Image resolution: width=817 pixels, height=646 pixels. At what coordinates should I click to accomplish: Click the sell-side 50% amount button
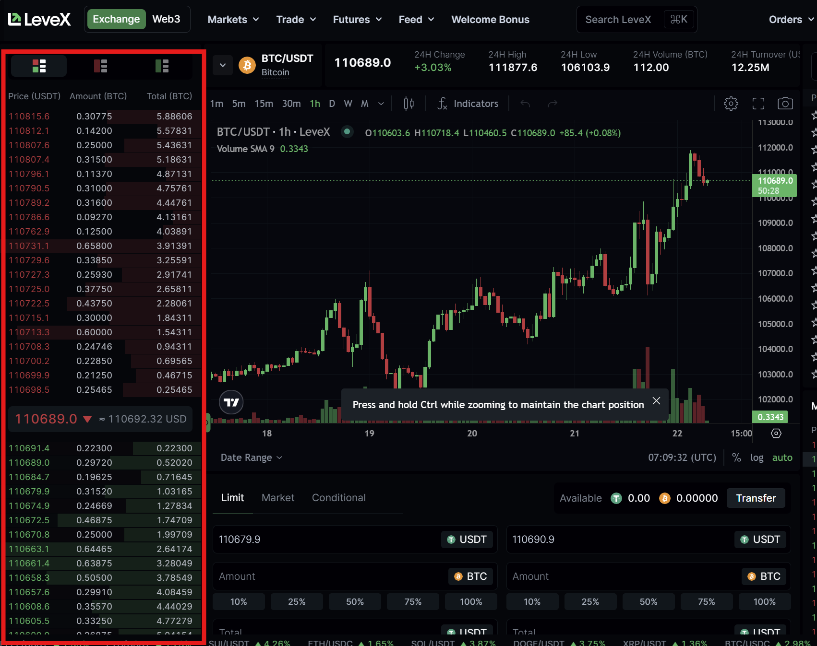coord(648,602)
